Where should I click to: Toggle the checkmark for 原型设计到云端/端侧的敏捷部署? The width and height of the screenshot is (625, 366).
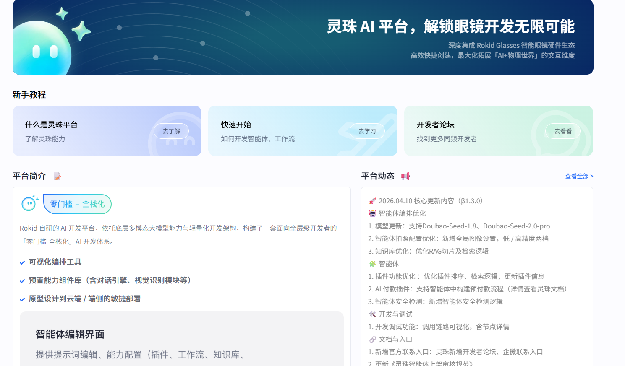(x=22, y=299)
